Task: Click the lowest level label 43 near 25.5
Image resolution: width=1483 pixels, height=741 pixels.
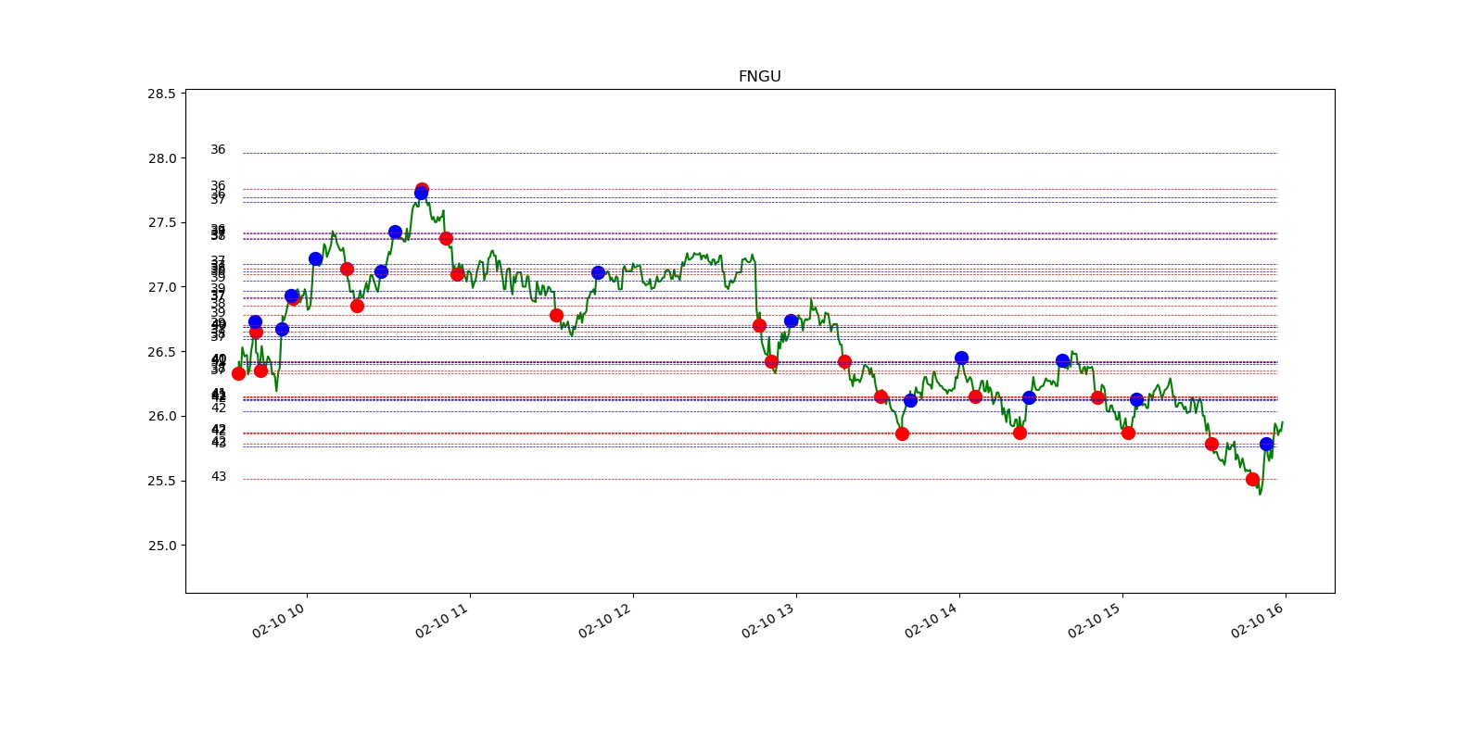Action: [x=218, y=476]
